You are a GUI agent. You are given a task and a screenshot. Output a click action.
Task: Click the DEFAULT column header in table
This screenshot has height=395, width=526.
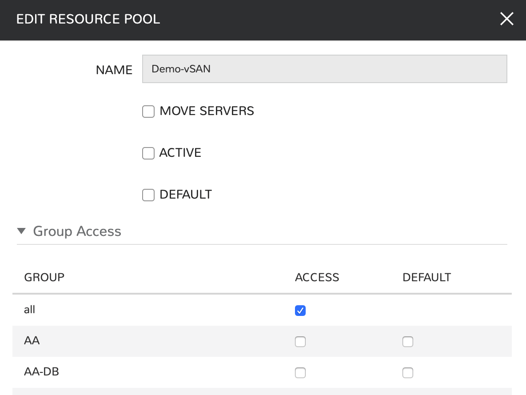(426, 278)
